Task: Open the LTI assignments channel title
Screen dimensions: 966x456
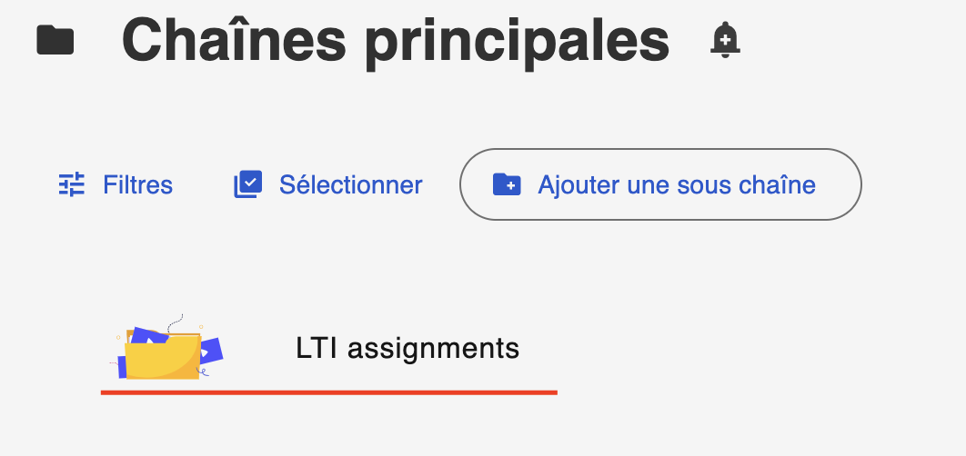Action: 408,348
